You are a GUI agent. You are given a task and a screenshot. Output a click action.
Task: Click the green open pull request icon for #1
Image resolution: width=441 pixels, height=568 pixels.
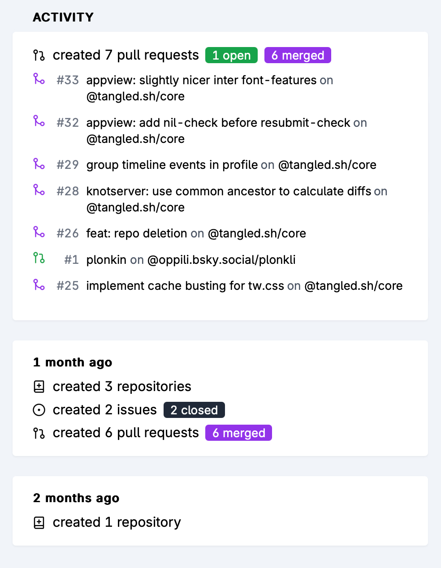point(39,258)
